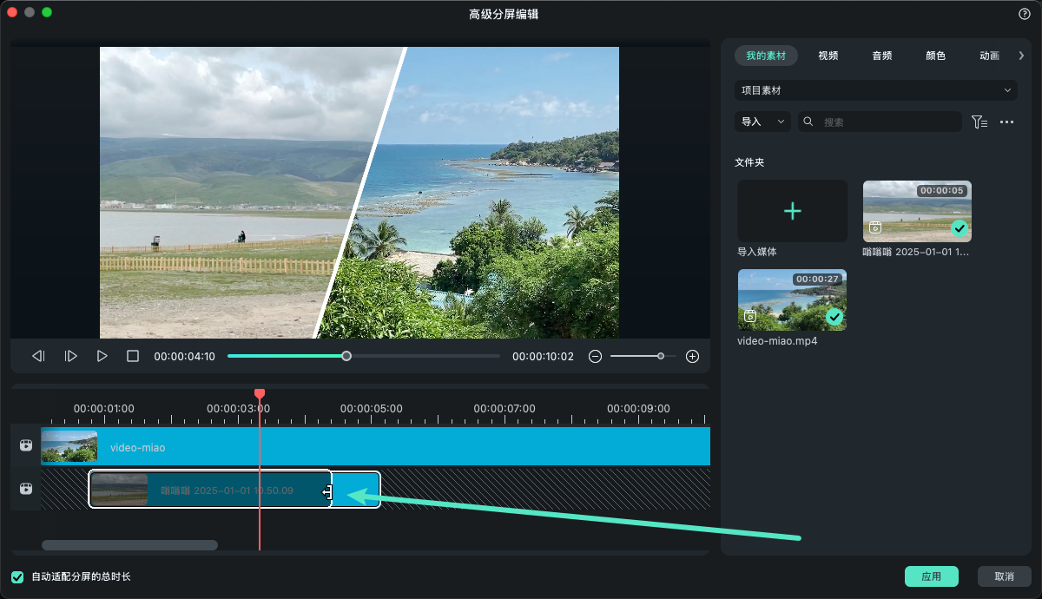Click the 00:00:07:00 ruler mark

point(505,408)
